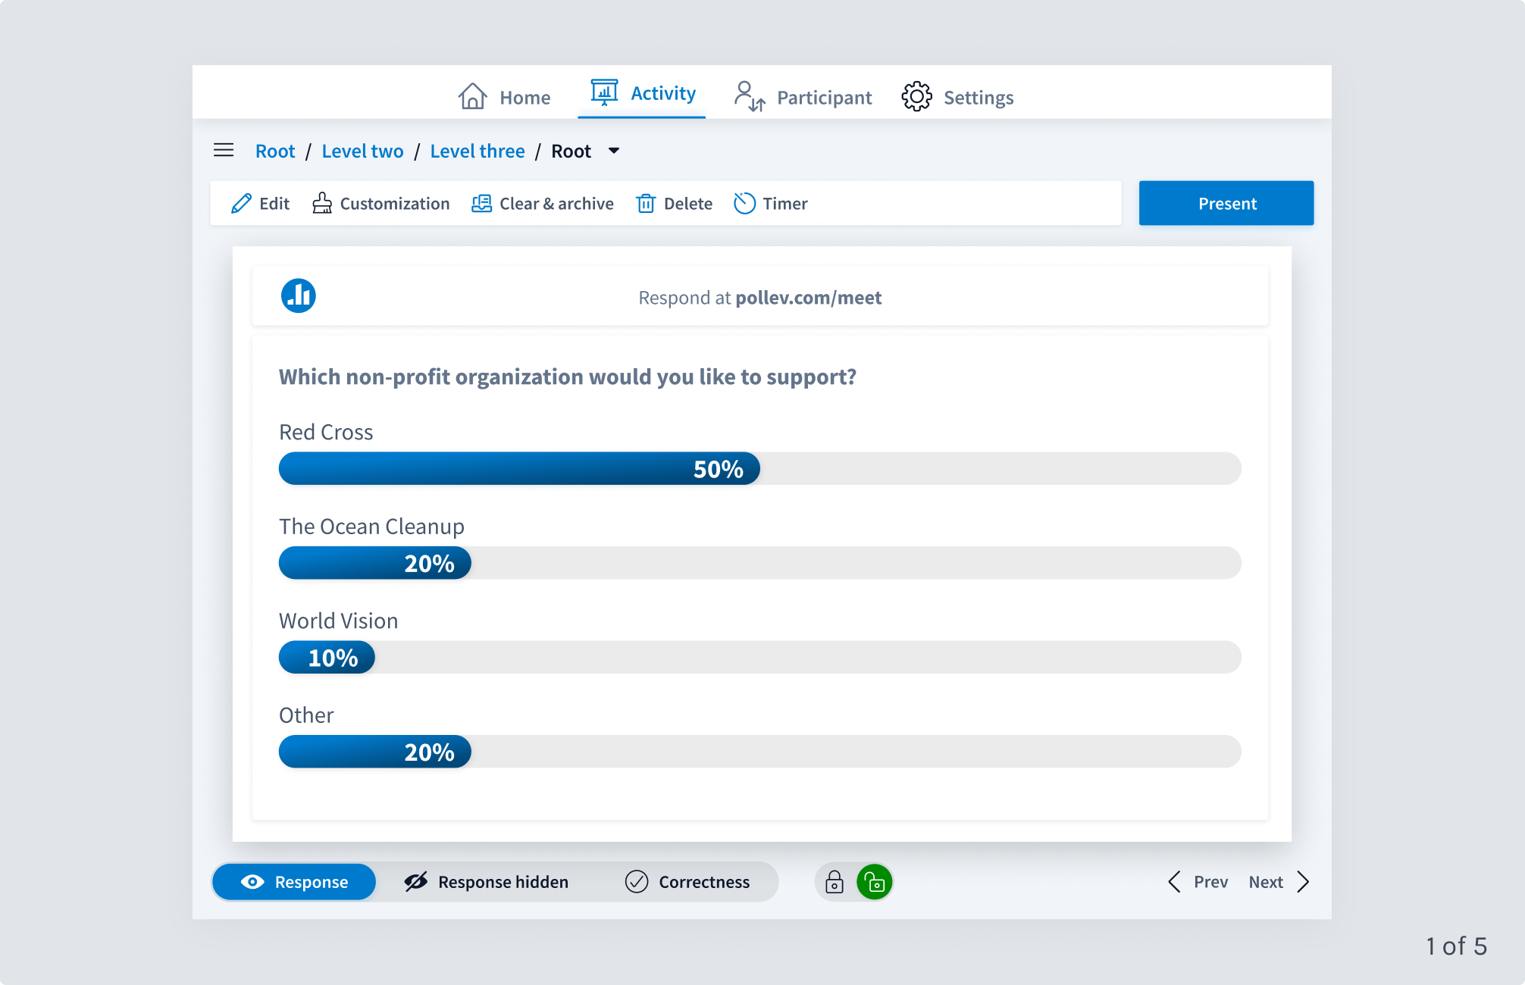Click the Other option 20% bar
1525x985 pixels.
pyautogui.click(x=375, y=752)
